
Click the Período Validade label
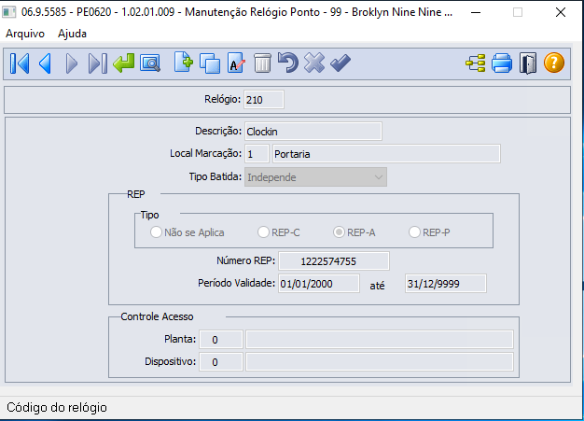236,283
